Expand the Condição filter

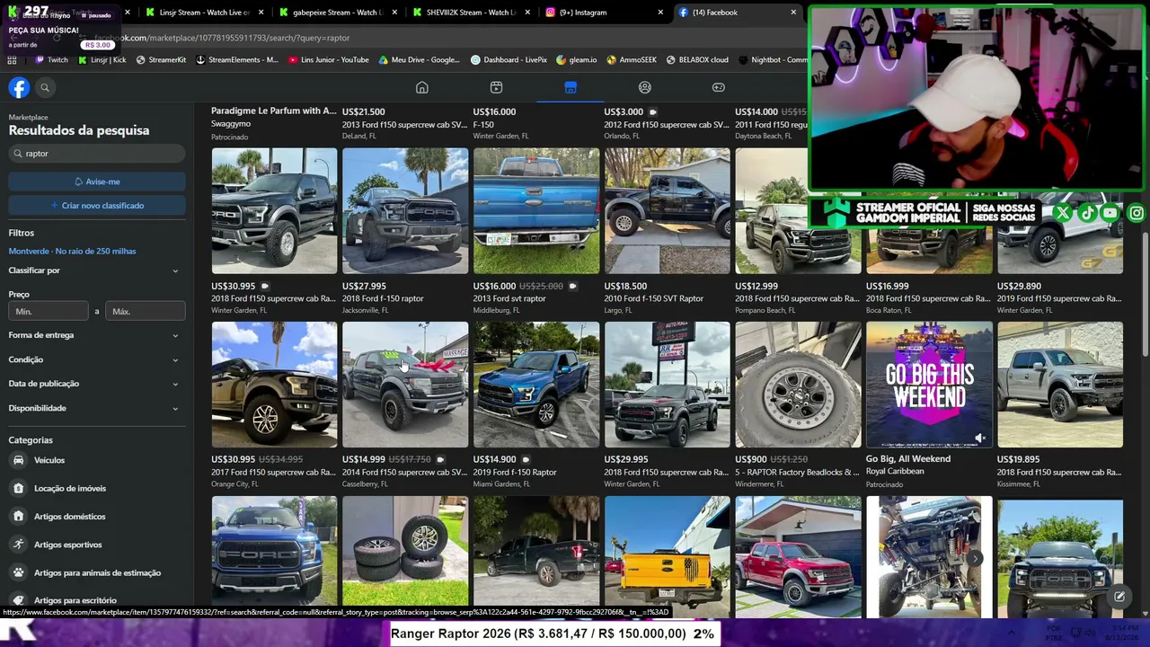click(x=93, y=359)
